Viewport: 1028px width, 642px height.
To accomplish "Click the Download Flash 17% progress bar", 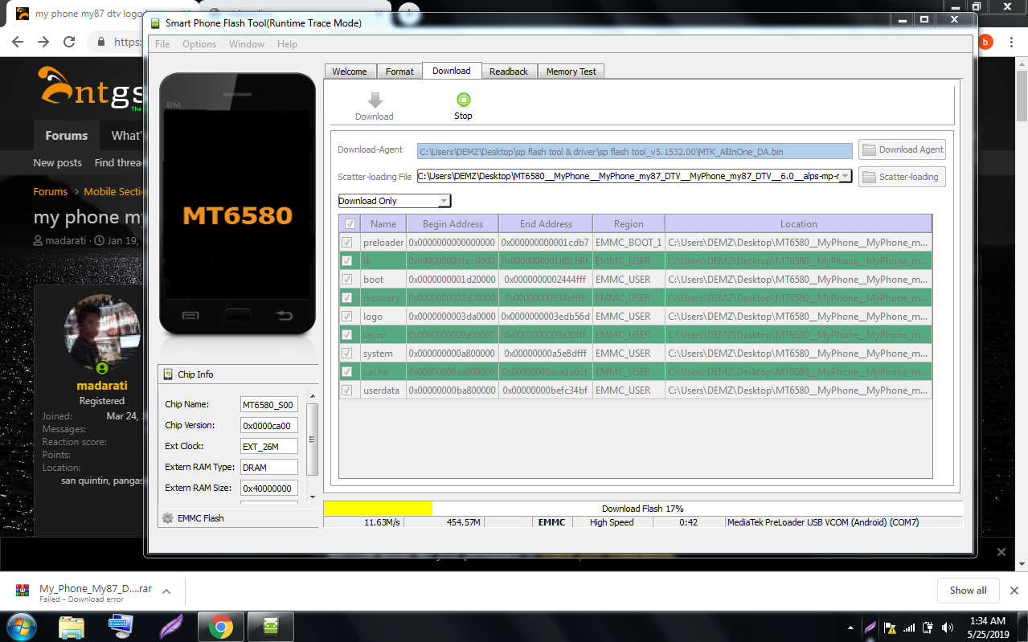I will [642, 509].
